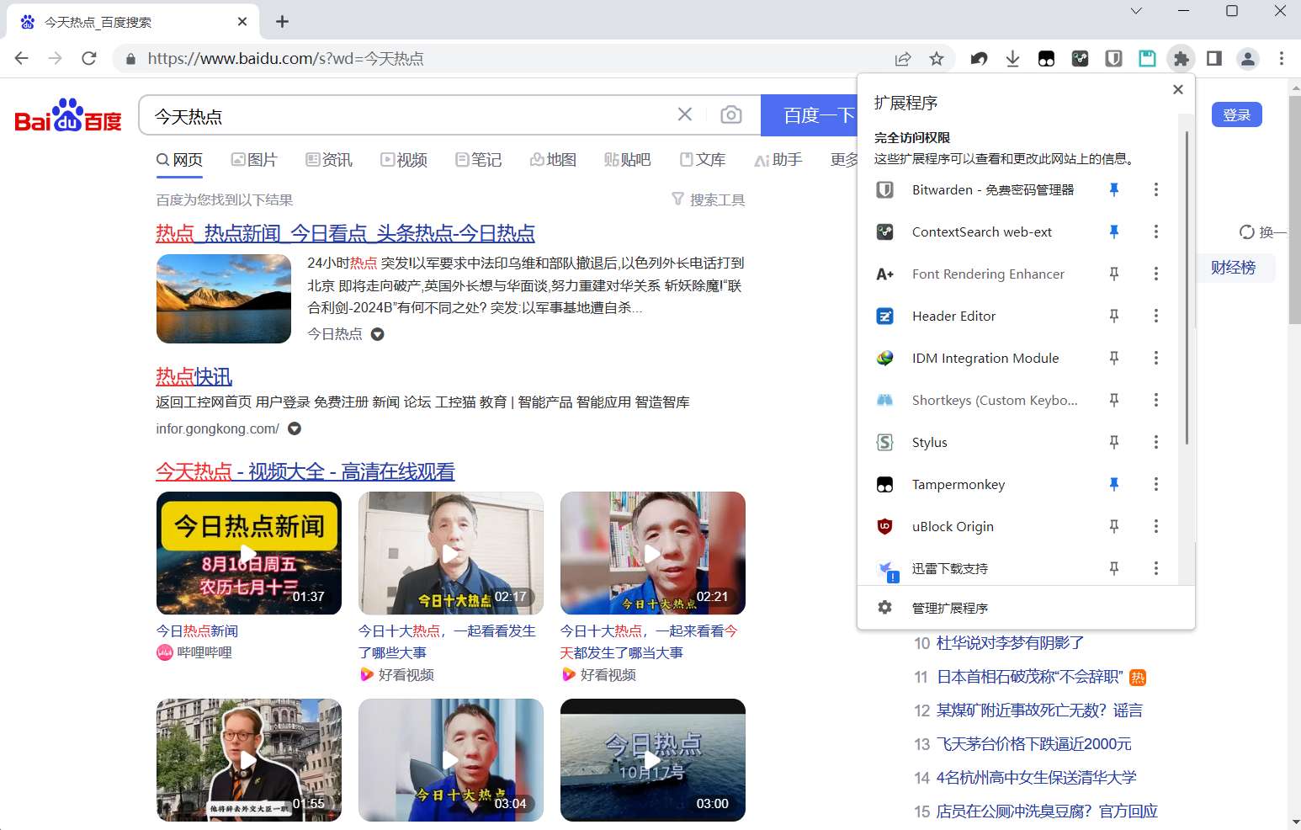1301x830 pixels.
Task: Click the browser address bar URL
Action: [286, 58]
